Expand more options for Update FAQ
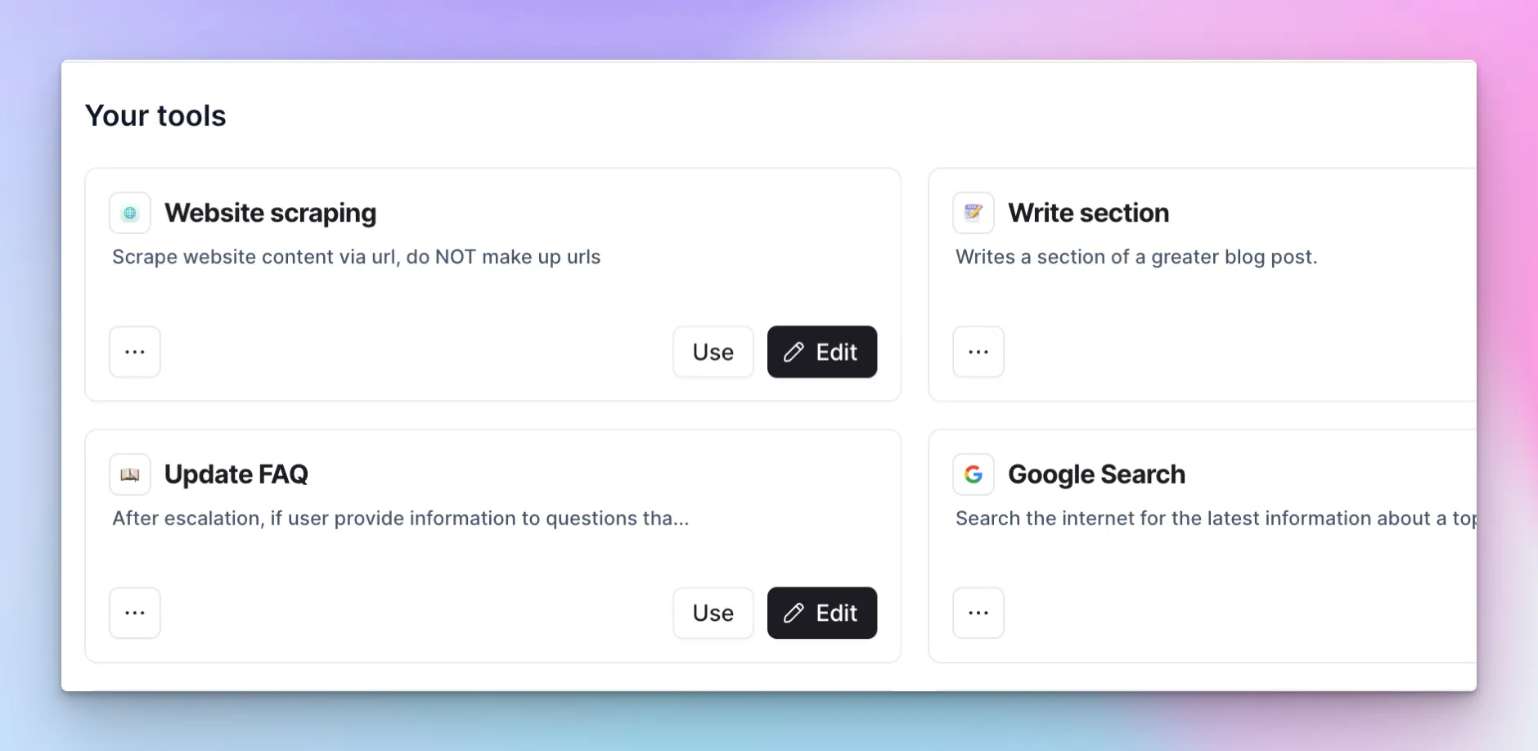Screen dimensions: 1538x751 pos(135,613)
